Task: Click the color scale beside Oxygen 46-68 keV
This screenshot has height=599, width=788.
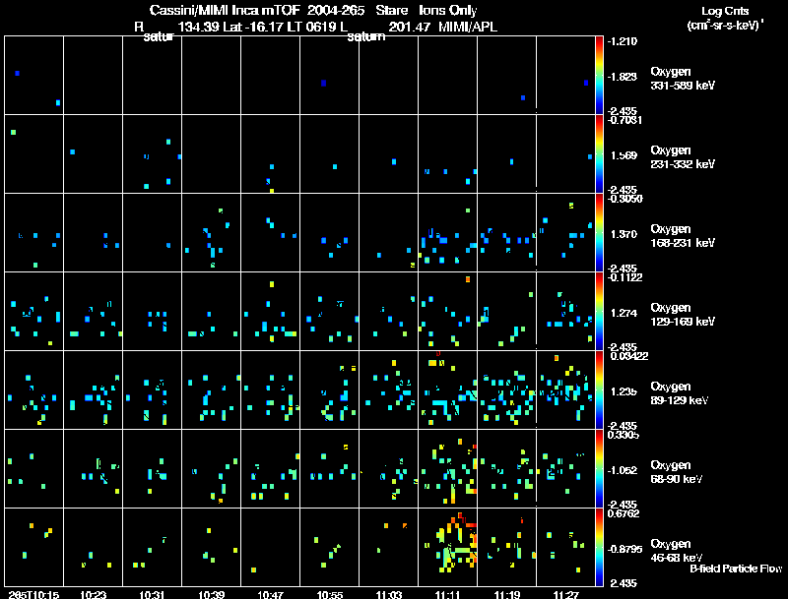Action: click(x=599, y=547)
